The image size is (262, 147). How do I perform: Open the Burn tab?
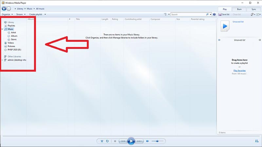point(239,9)
